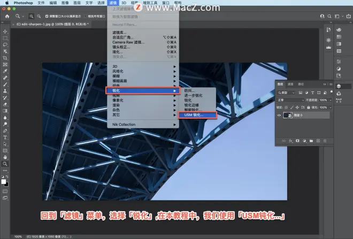This screenshot has height=239, width=353.
Task: Open Camera Raw 滤镜... menu item
Action: [x=144, y=42]
